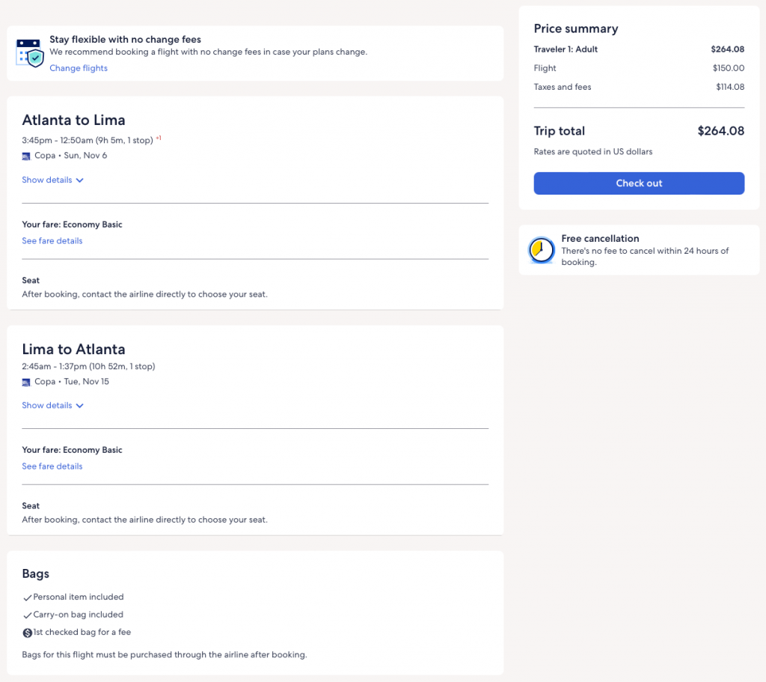Click the calendar shield no-change-fees icon

[30, 52]
